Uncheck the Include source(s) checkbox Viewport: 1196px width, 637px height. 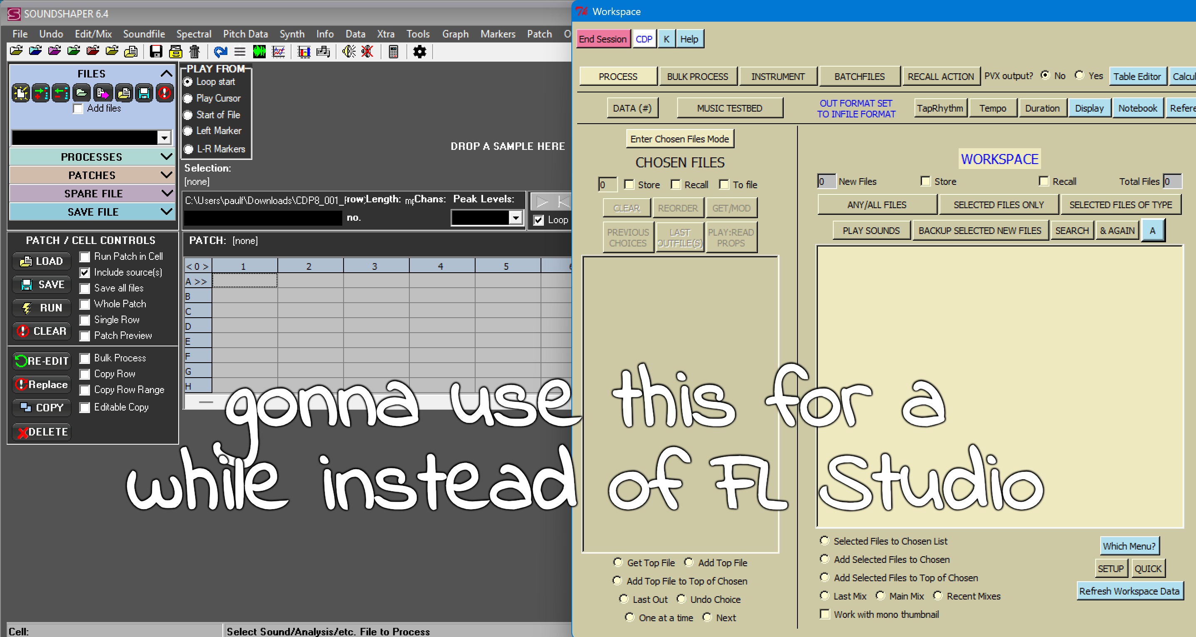click(85, 272)
